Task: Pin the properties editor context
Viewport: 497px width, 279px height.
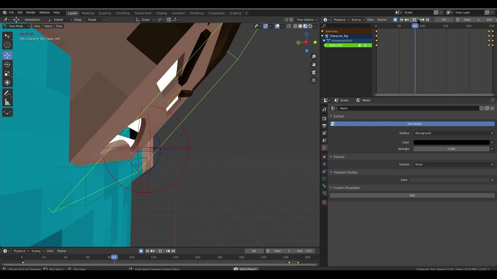Action: pyautogui.click(x=492, y=100)
